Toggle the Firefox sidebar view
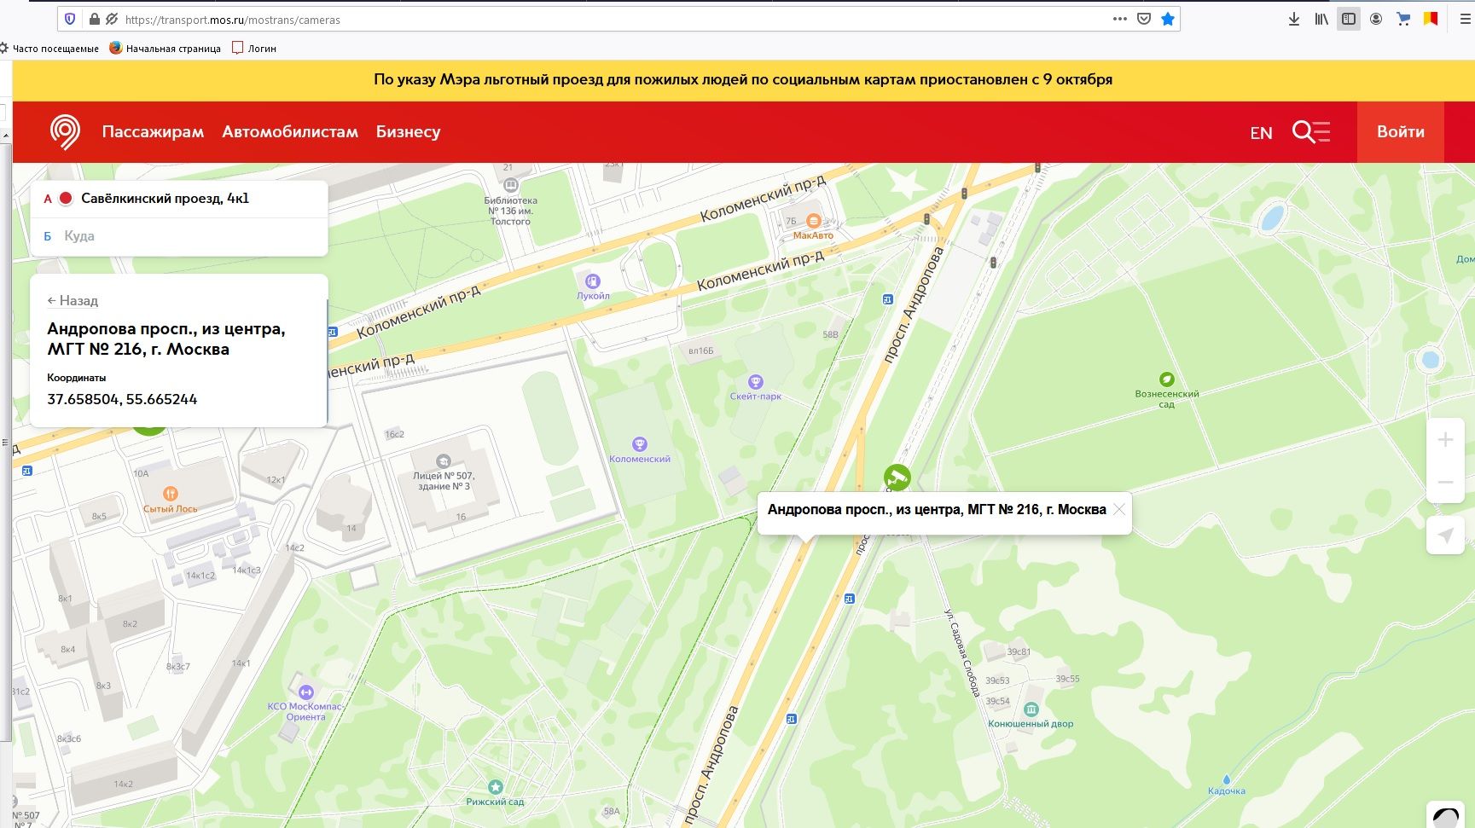The width and height of the screenshot is (1475, 828). coord(1349,19)
